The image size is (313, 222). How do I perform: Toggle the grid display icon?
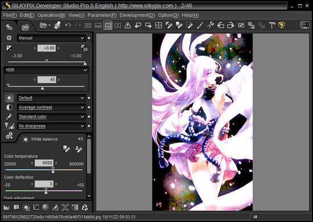[x=159, y=26]
